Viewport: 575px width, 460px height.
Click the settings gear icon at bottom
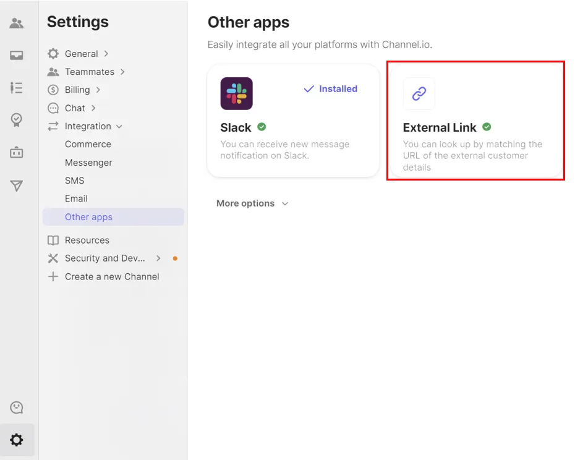17,440
